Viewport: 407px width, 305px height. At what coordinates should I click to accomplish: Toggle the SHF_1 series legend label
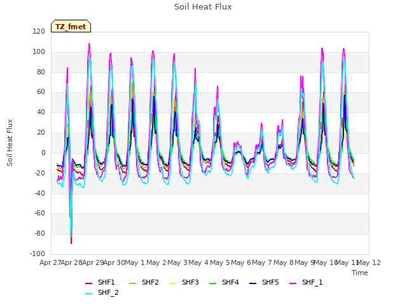[x=312, y=282]
